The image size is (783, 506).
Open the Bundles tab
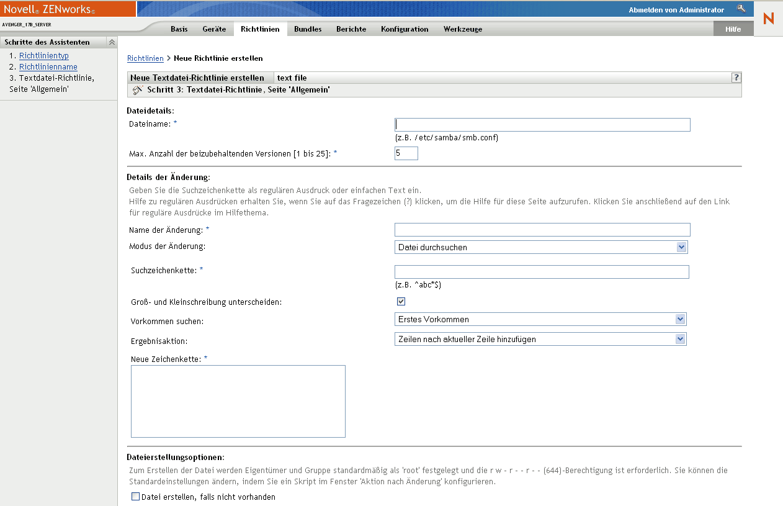point(308,29)
